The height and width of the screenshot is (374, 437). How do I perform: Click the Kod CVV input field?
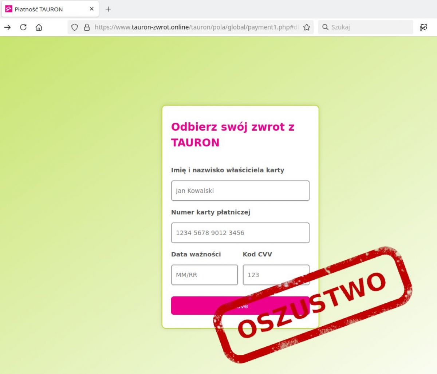click(276, 275)
